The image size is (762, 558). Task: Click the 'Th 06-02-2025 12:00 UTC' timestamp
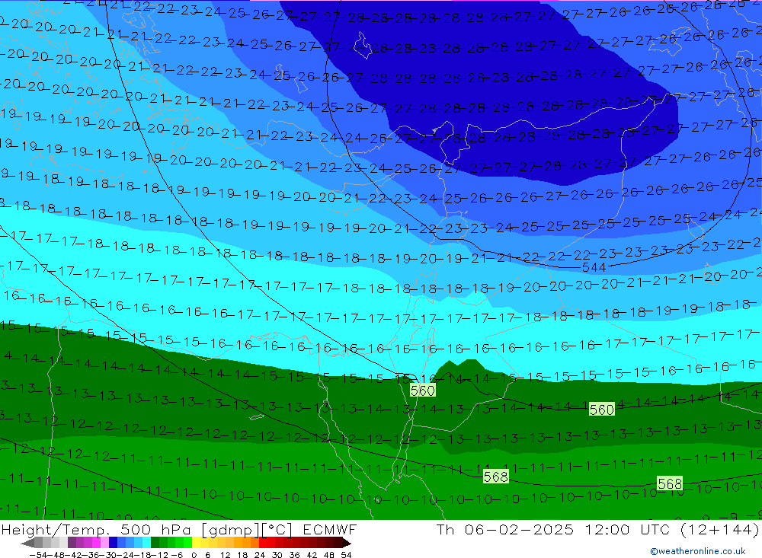[553, 529]
